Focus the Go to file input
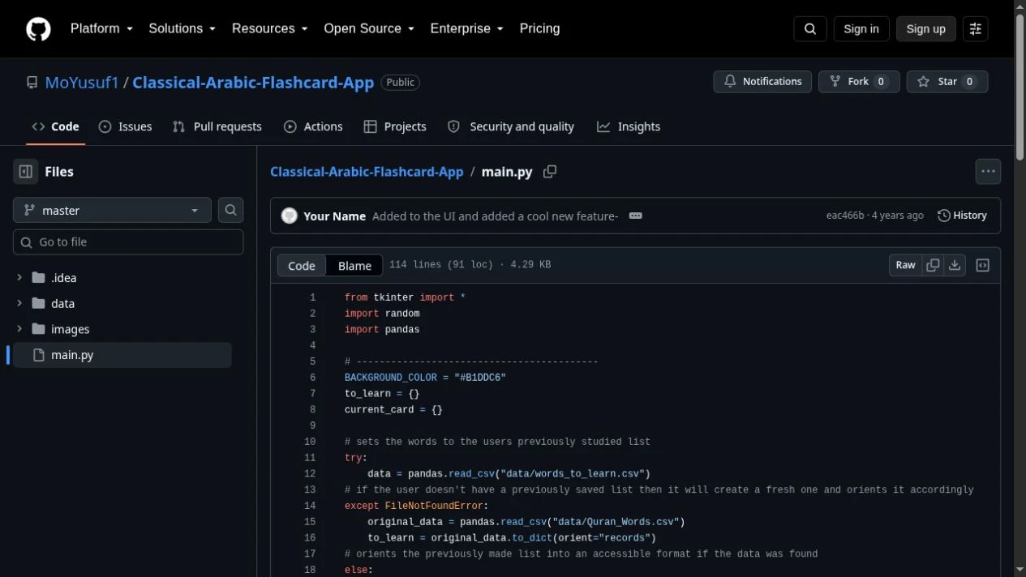 pos(128,242)
